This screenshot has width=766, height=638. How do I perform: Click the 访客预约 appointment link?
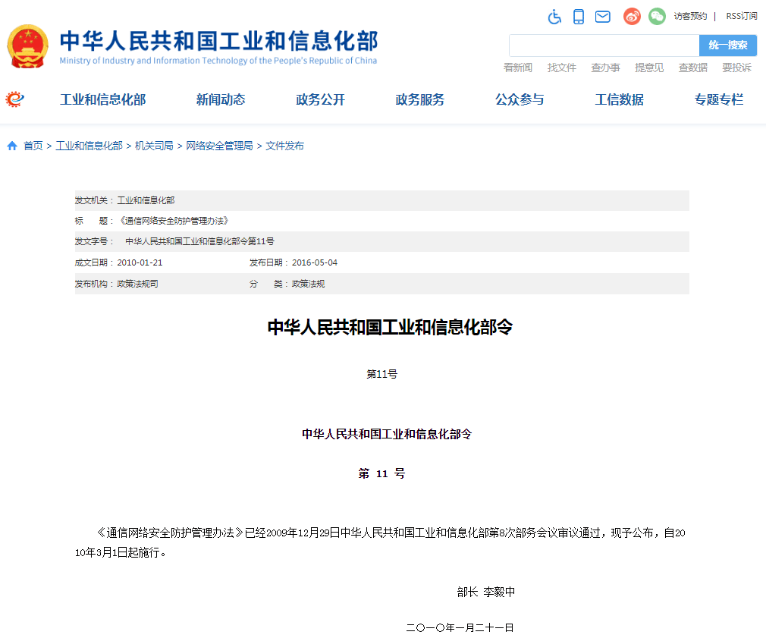pos(691,16)
